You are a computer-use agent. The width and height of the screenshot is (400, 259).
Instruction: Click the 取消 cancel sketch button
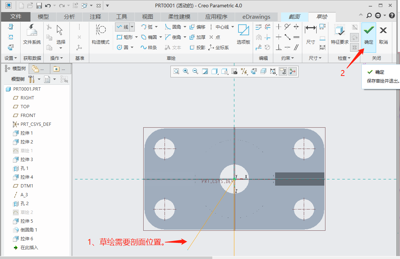(383, 36)
